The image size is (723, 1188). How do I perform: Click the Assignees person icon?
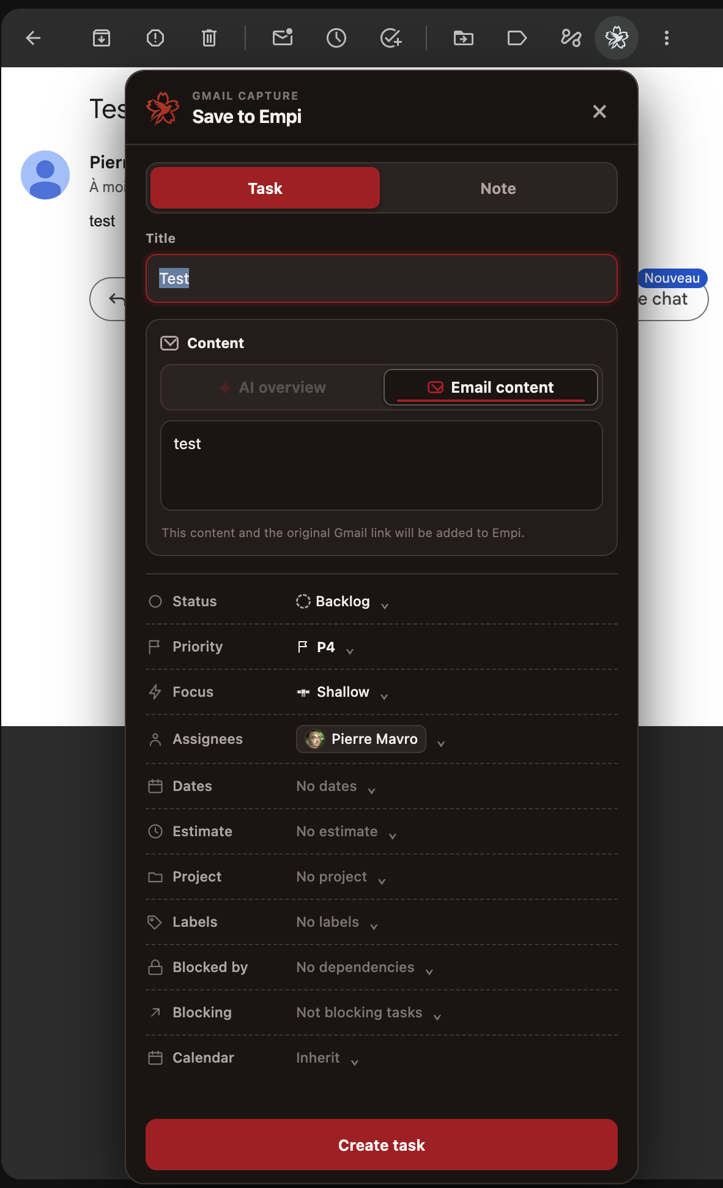pos(155,740)
